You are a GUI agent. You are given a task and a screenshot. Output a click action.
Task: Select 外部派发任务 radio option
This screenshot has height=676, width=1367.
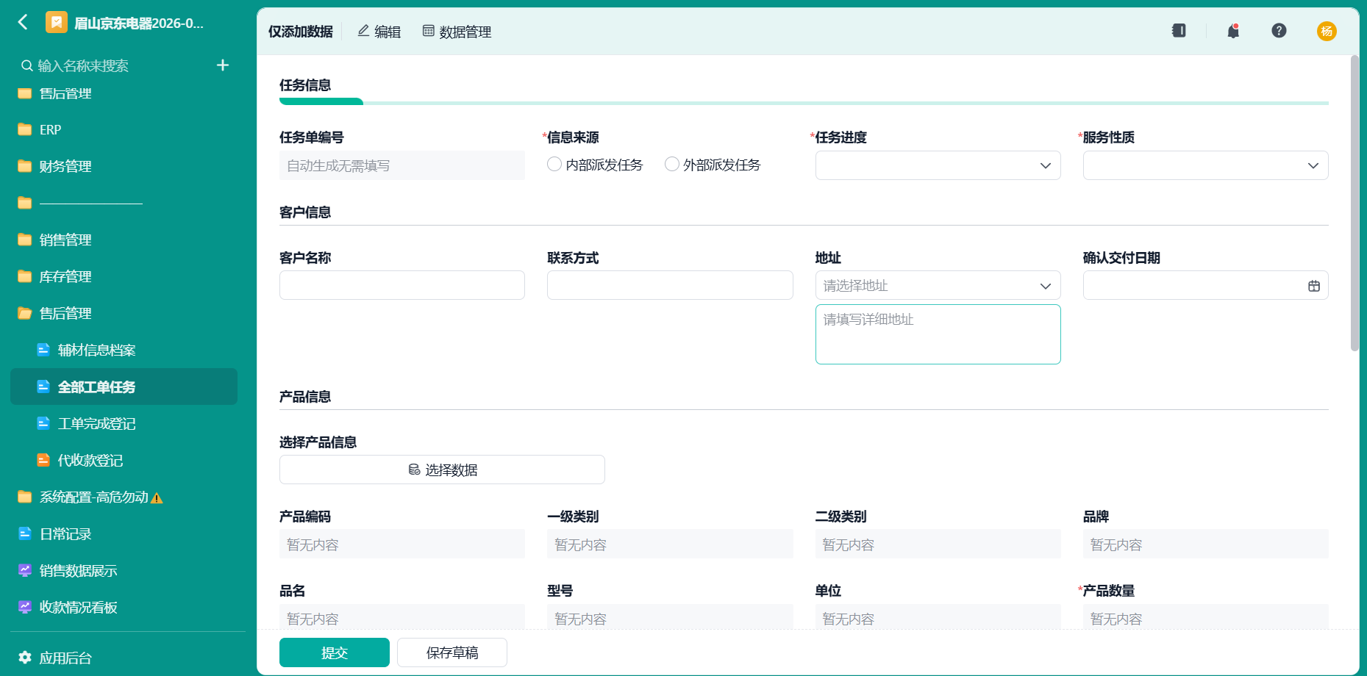(672, 165)
